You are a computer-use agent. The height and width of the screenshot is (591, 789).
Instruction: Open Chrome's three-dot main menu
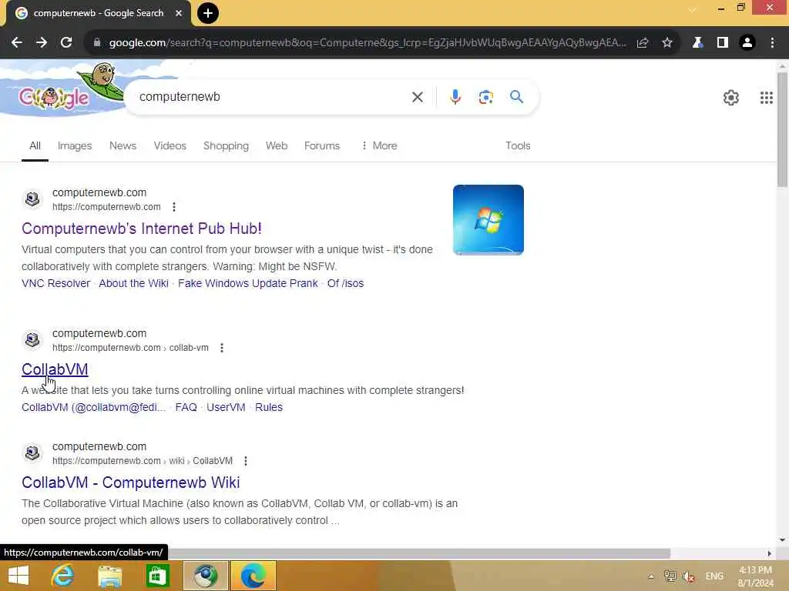772,43
